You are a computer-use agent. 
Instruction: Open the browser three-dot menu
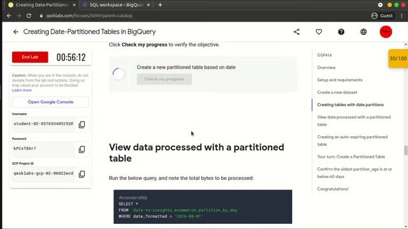point(402,16)
